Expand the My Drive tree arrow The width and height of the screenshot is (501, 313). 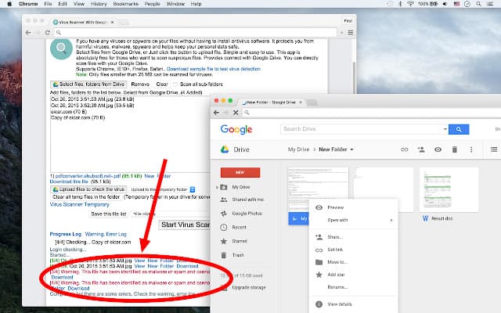(217, 187)
